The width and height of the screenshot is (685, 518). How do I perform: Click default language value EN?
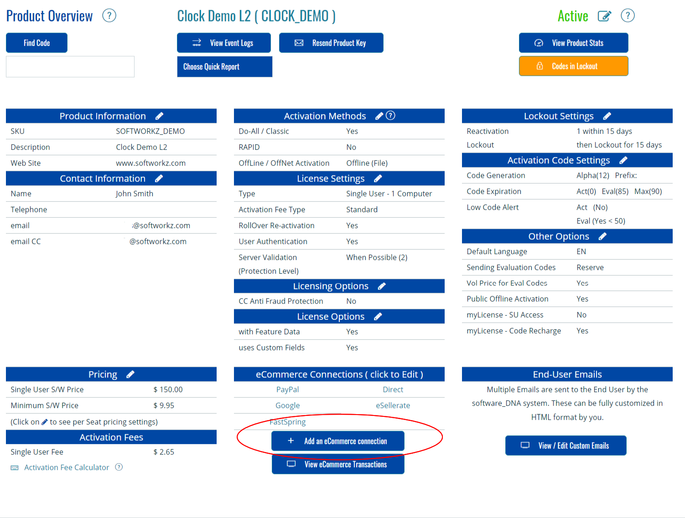[x=581, y=251]
